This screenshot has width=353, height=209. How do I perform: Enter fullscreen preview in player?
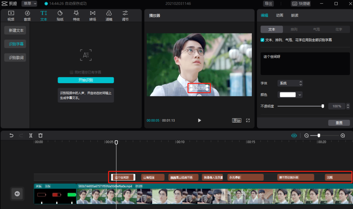click(x=248, y=120)
